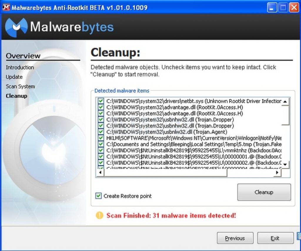The image size is (301, 251).
Task: Select the usbnlw32.dll (Trojan.Agent) entry text
Action: click(167, 132)
